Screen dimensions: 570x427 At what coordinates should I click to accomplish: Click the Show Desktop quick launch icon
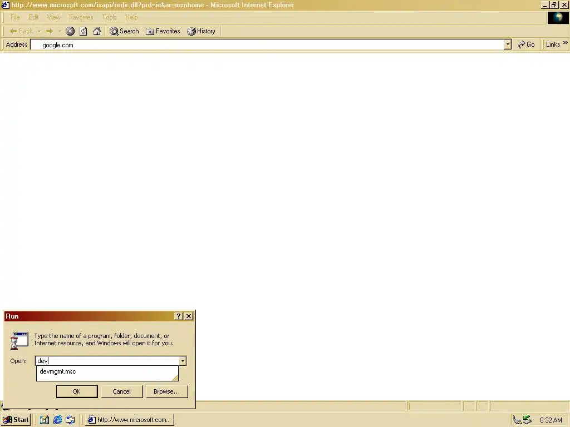(45, 420)
